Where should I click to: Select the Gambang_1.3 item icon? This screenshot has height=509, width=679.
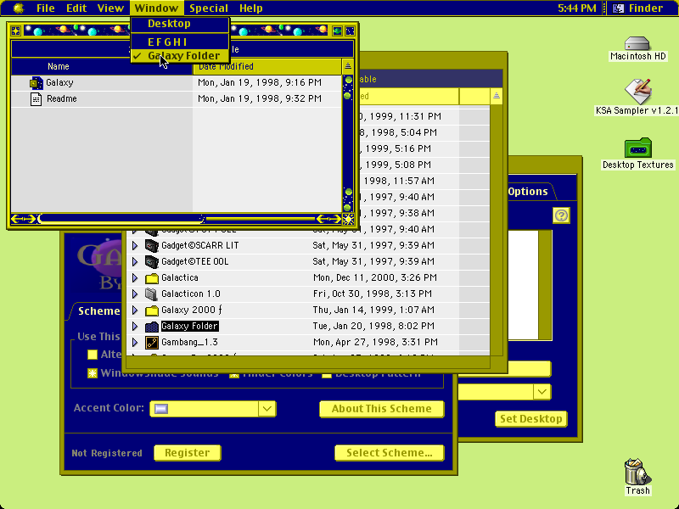coord(152,343)
